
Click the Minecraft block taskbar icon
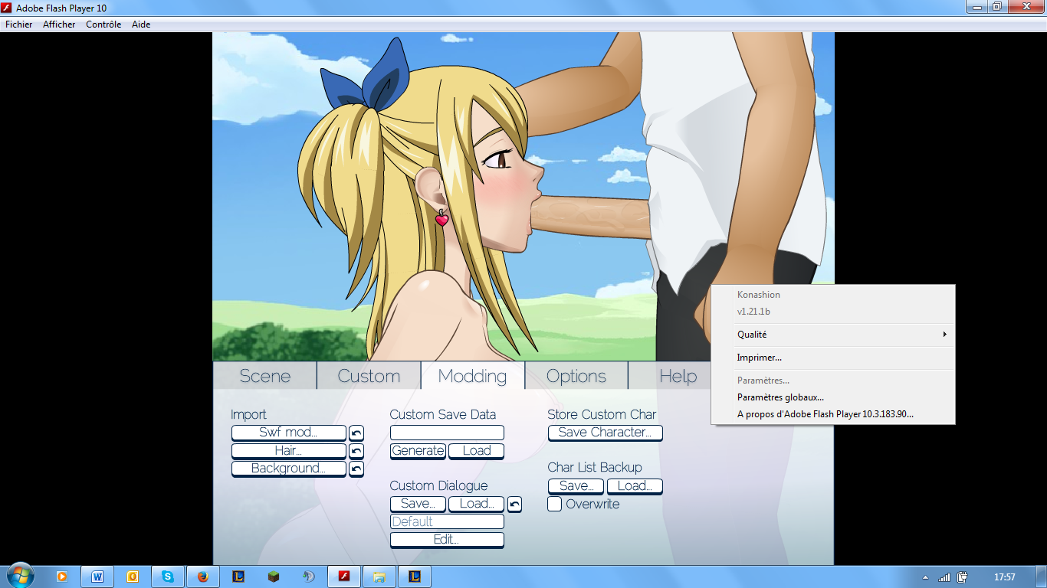(274, 577)
